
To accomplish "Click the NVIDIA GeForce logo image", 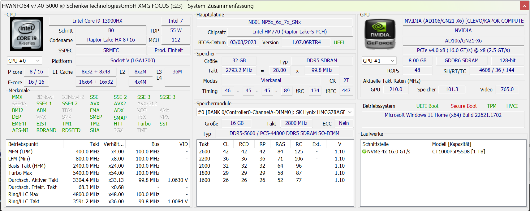I will point(380,34).
